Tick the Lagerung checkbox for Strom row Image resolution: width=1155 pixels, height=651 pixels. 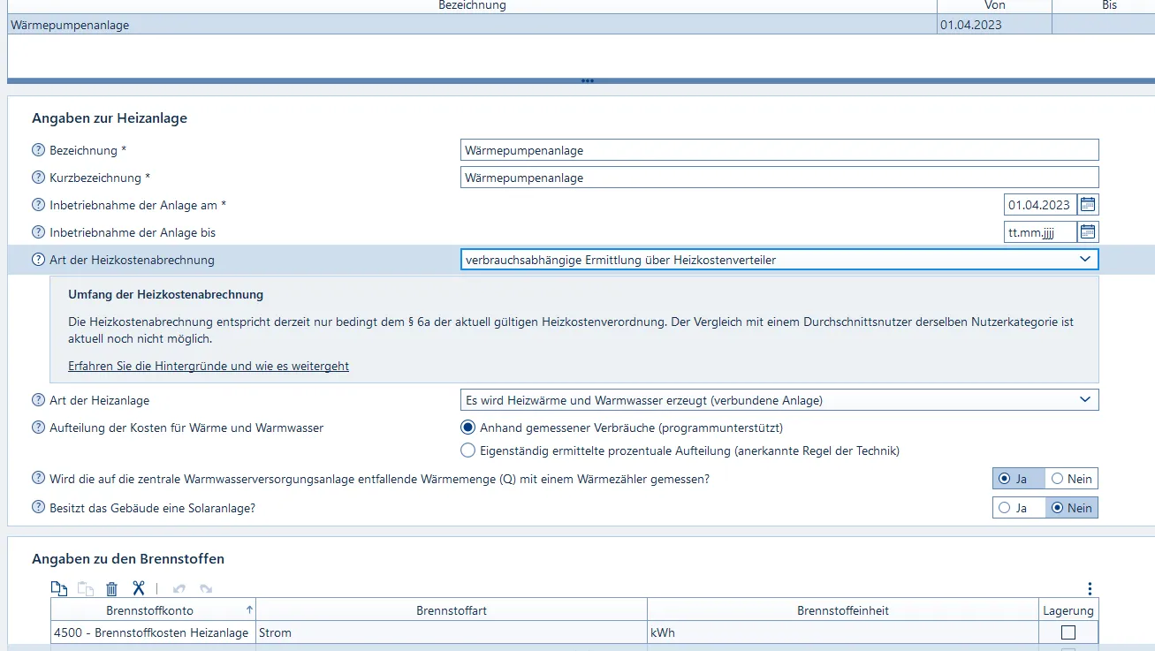click(1068, 632)
